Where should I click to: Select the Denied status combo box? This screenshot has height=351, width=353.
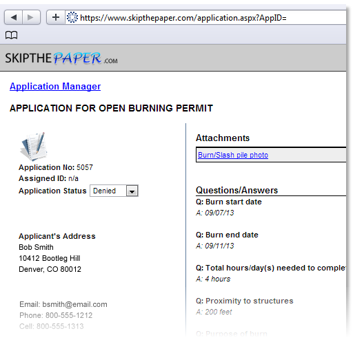[x=114, y=191]
